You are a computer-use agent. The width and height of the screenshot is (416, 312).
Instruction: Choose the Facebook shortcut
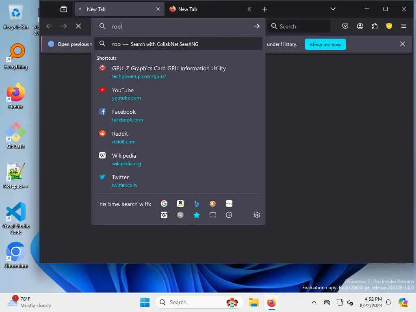click(178, 116)
